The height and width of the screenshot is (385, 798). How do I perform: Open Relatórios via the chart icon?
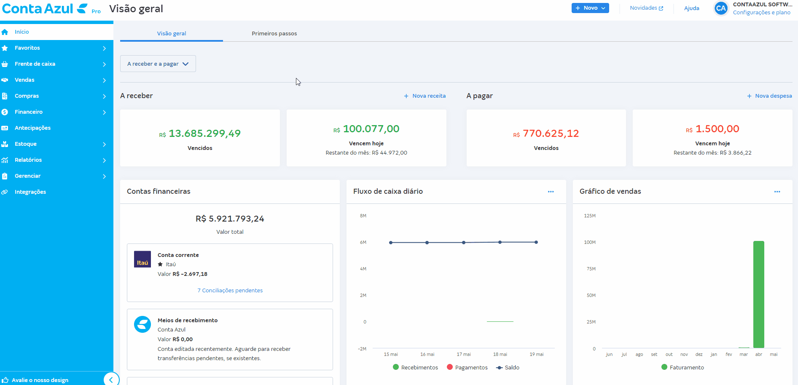(5, 160)
